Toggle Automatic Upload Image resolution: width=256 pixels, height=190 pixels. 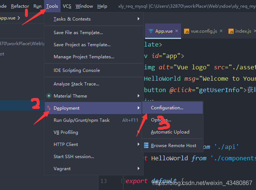point(172,132)
